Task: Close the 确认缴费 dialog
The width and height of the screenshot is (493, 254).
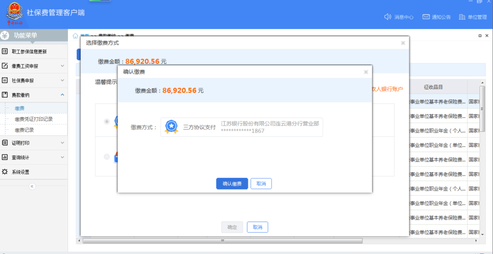Action: click(366, 72)
